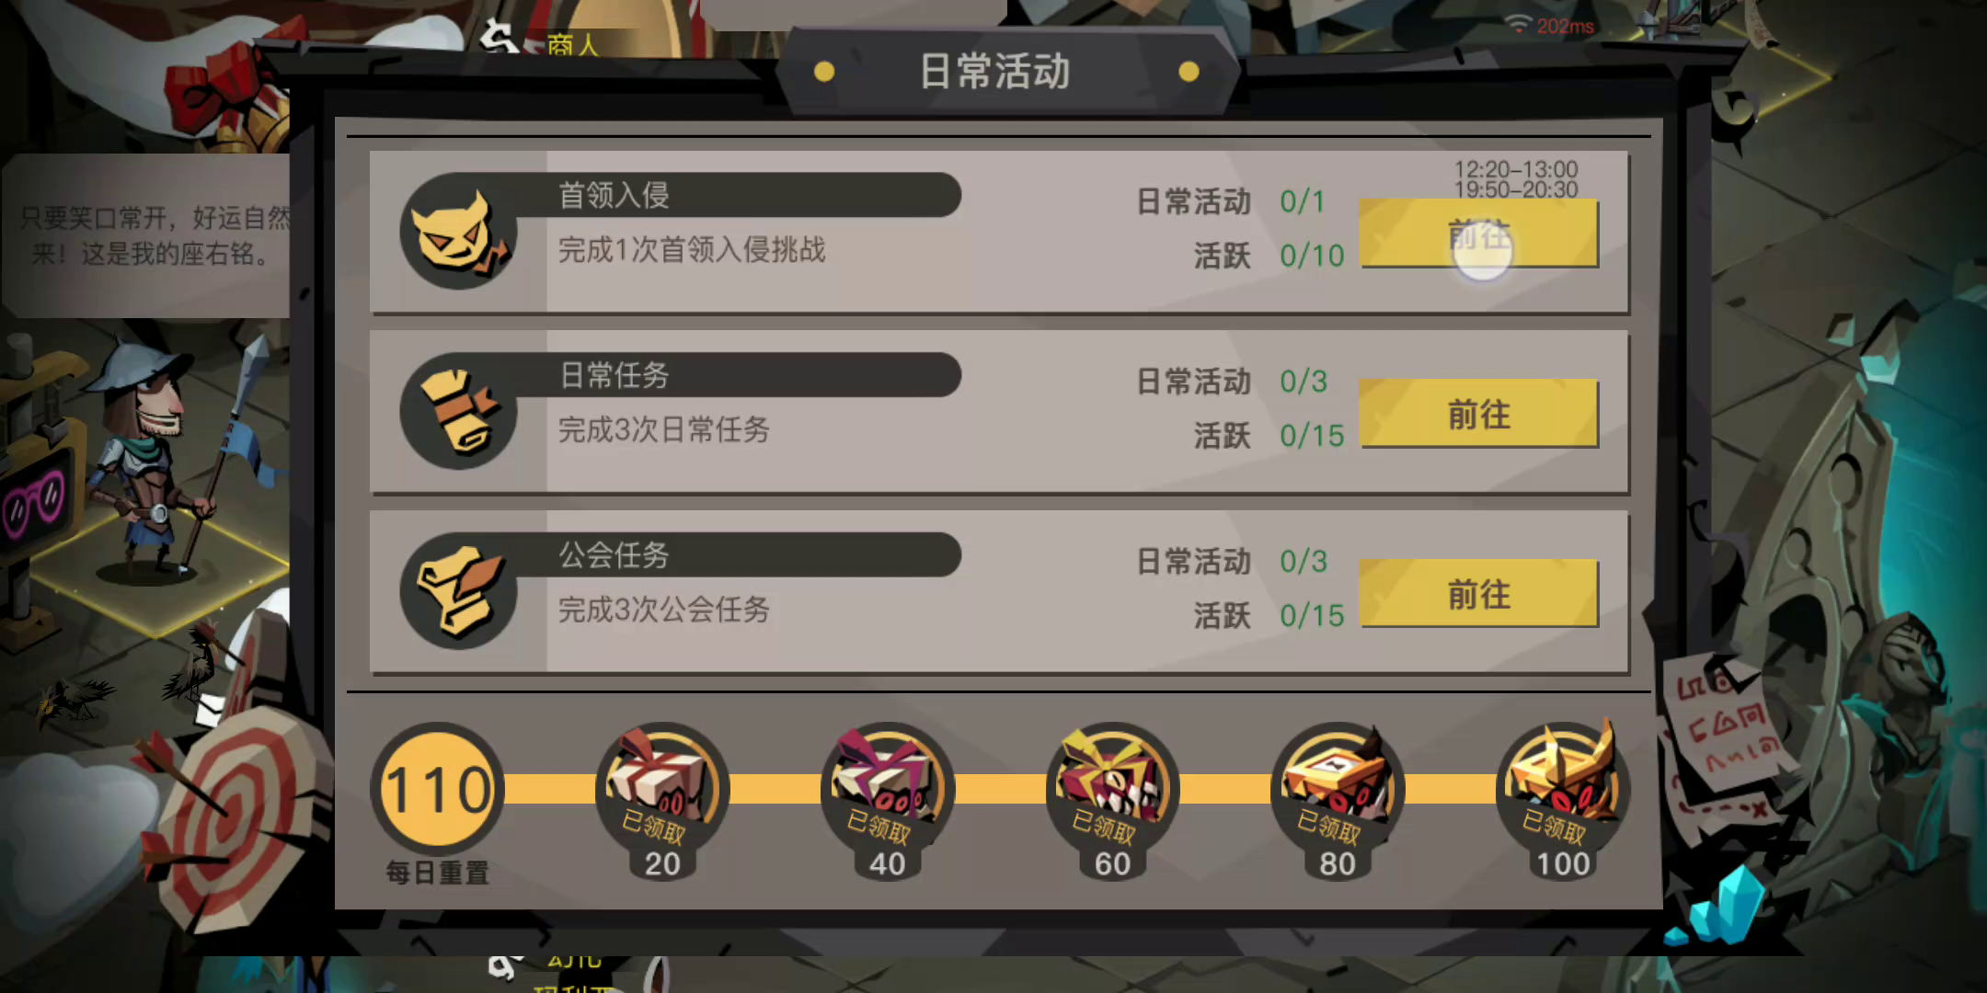Viewport: 1987px width, 993px height.
Task: Click the 首领入侵 boss demon mask icon
Action: [457, 231]
